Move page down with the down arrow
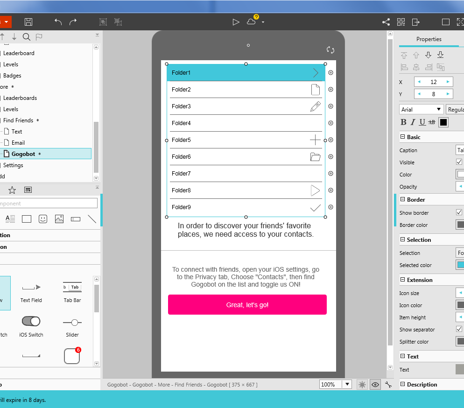Image resolution: width=464 pixels, height=408 pixels. coord(14,37)
